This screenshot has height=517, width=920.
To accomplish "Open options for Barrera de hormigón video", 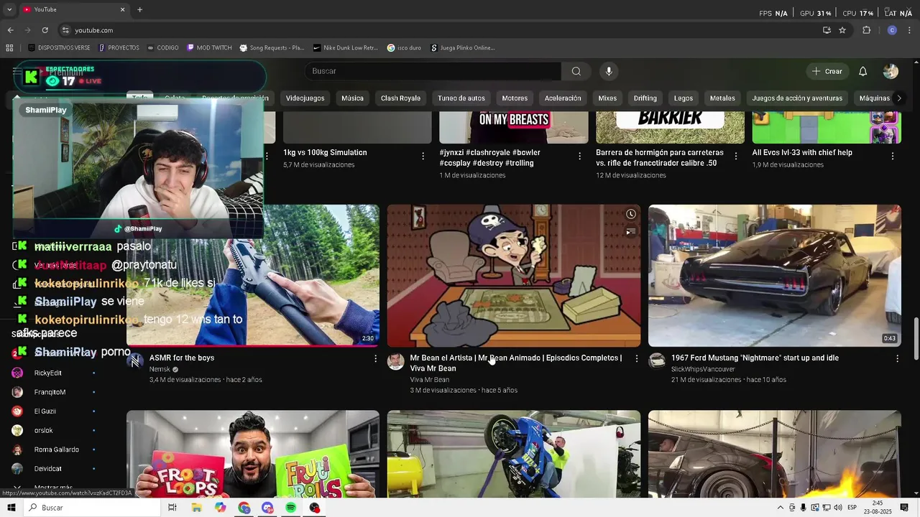I will (x=736, y=156).
